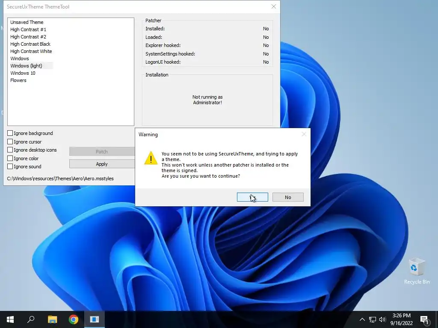
Task: Open the Windows Start menu
Action: pos(10,319)
